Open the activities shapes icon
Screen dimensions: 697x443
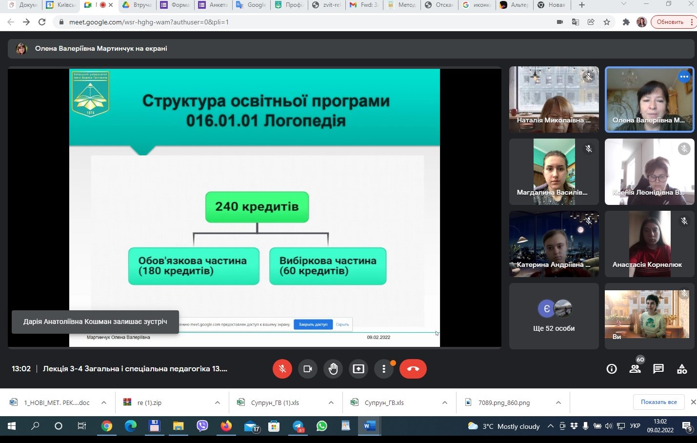(x=682, y=369)
